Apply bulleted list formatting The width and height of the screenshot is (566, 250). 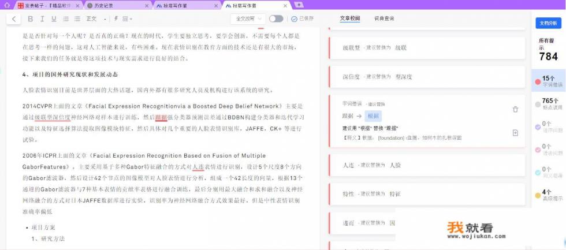(77, 18)
